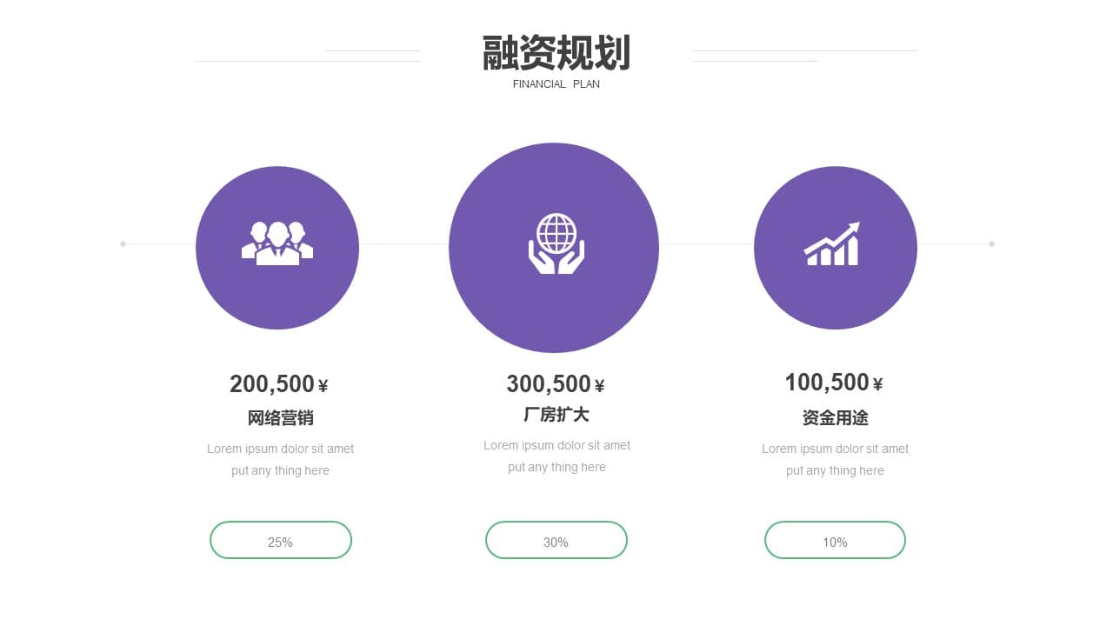Click the 300,500 ¥ amount
1113x626 pixels.
coord(556,384)
